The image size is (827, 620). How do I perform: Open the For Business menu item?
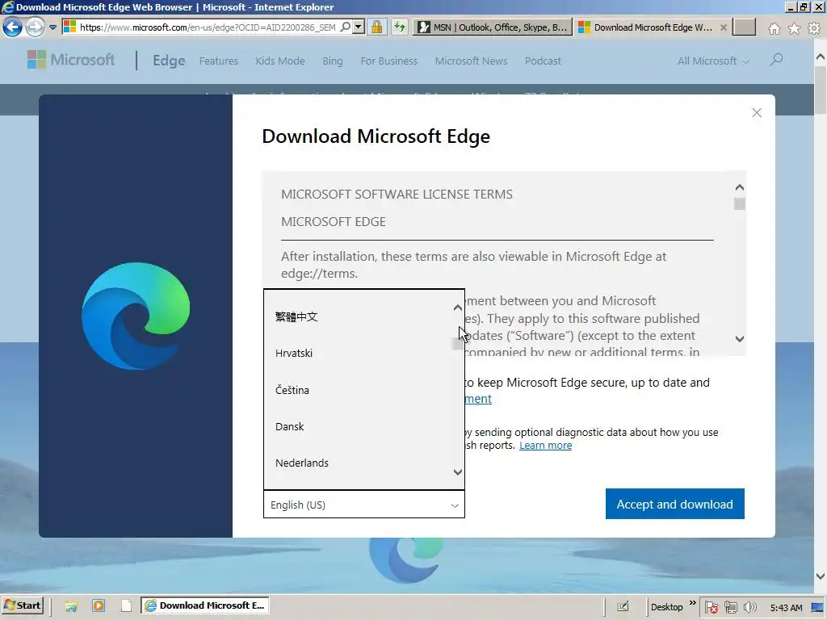(388, 61)
